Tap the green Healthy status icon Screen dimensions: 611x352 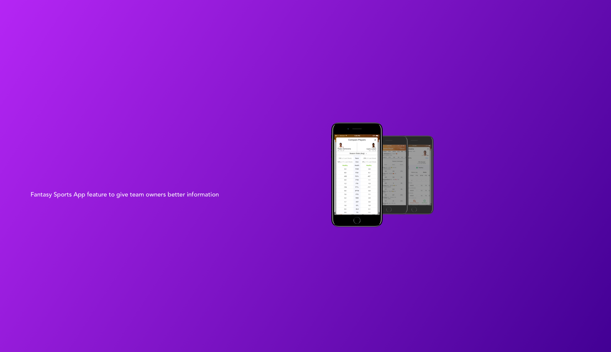[x=417, y=168]
